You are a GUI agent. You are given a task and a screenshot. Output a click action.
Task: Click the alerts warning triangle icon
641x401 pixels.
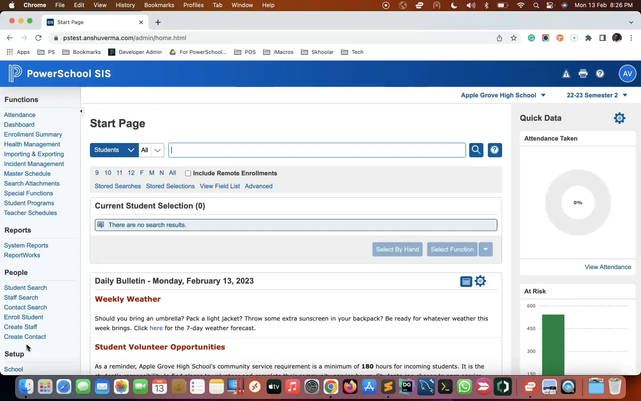coord(566,74)
